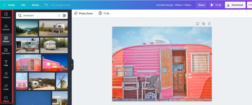Open the Styles sidebar panel
The width and height of the screenshot is (252, 105).
(x=6, y=75)
